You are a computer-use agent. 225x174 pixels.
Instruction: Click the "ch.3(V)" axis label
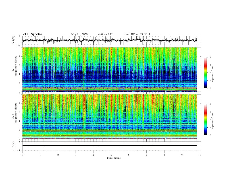click(x=14, y=146)
